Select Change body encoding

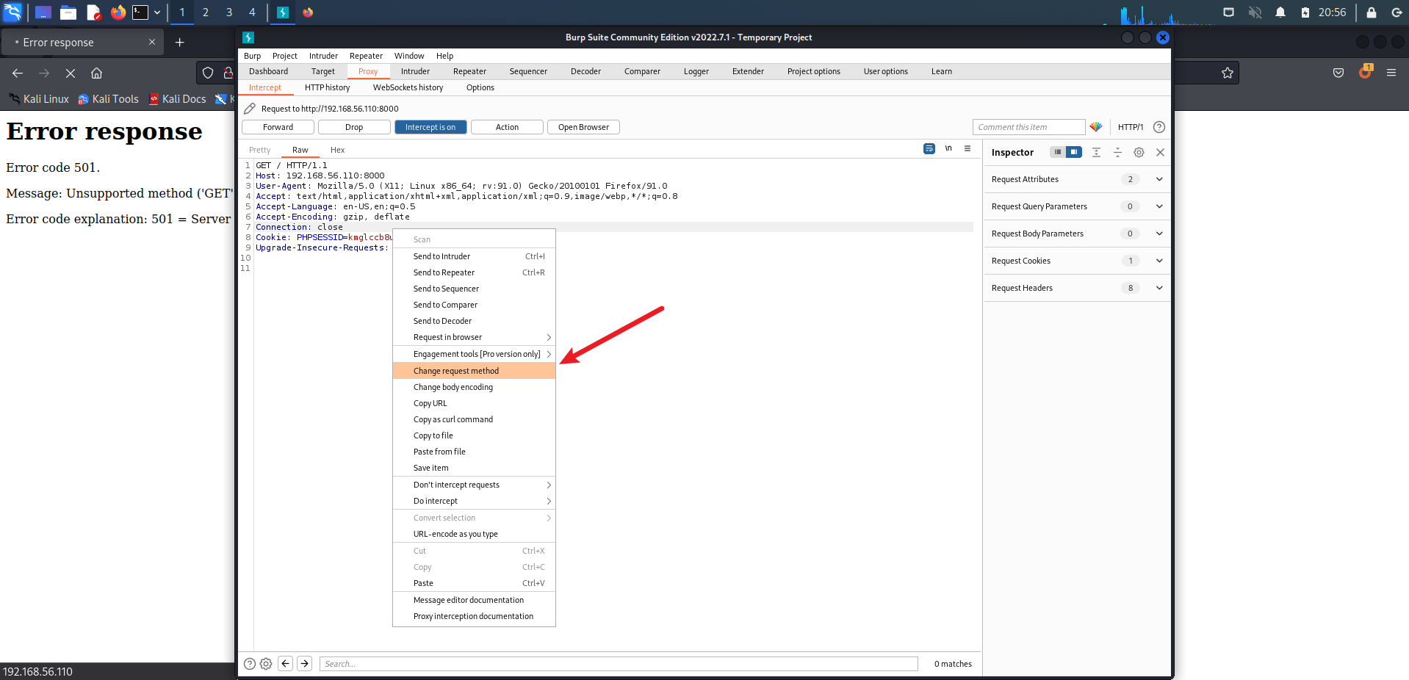point(474,387)
